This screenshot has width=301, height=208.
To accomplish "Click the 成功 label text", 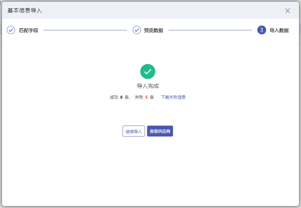I will coord(114,97).
